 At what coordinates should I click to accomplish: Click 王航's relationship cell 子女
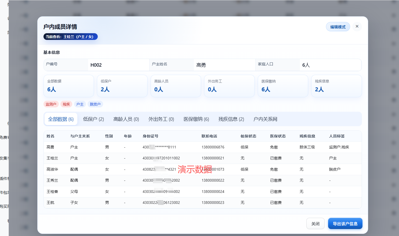pos(74,203)
